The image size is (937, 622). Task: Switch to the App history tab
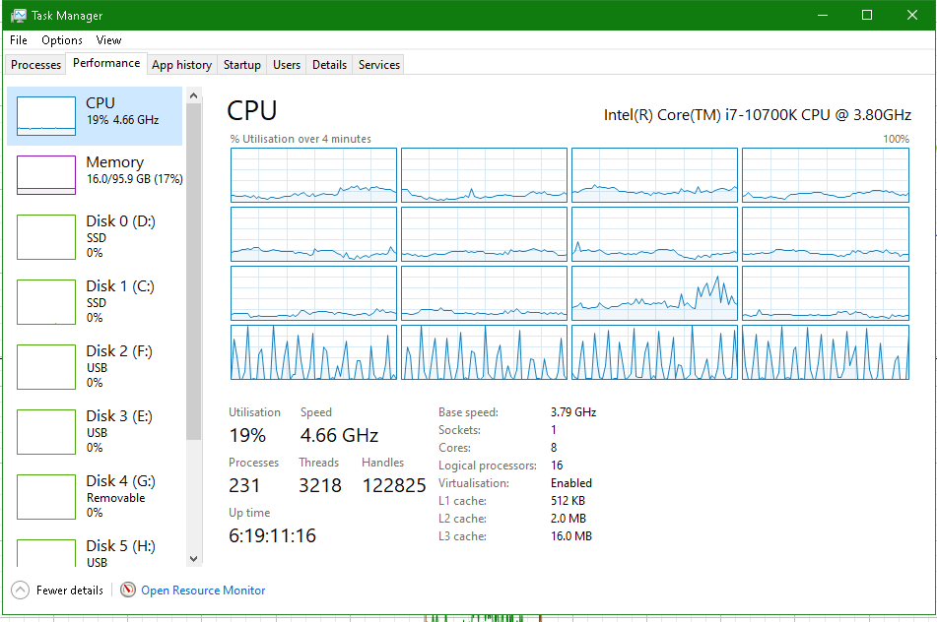pos(181,65)
